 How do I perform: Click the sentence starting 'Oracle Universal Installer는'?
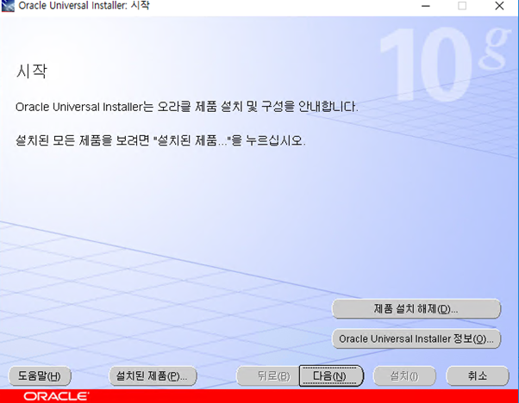187,107
